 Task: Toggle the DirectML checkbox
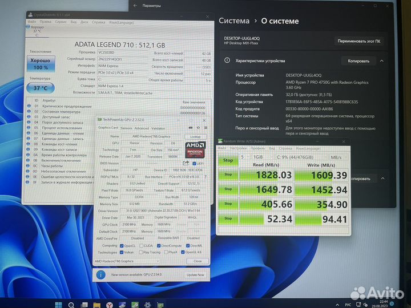pos(188,246)
